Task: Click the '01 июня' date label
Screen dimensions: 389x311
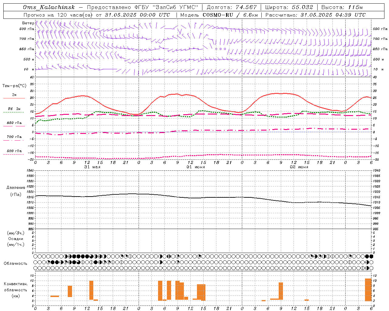Action: pos(196,167)
